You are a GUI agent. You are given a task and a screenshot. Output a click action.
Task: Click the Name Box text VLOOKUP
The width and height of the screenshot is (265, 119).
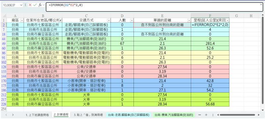[x=9, y=5]
